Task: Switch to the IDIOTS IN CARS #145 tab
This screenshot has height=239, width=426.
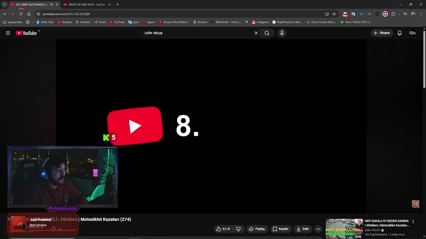Action: [x=87, y=5]
